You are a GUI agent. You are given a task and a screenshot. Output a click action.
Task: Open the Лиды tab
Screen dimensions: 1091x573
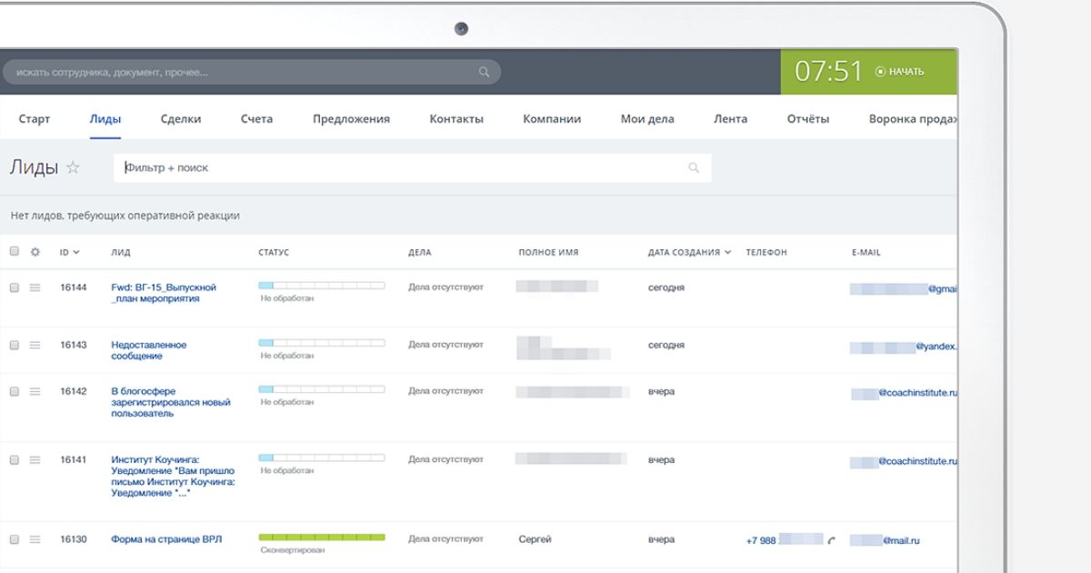pos(105,119)
